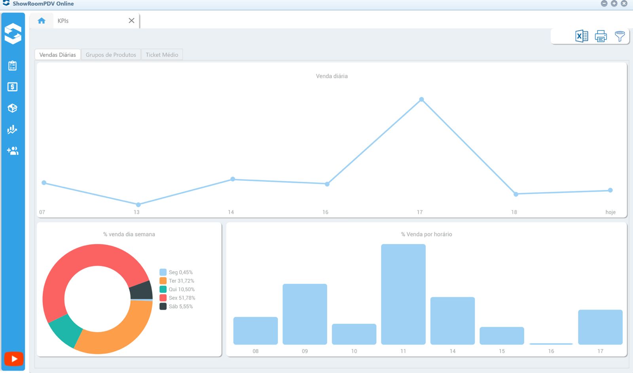
Task: Open the dollar sign finance icon
Action: click(x=13, y=87)
